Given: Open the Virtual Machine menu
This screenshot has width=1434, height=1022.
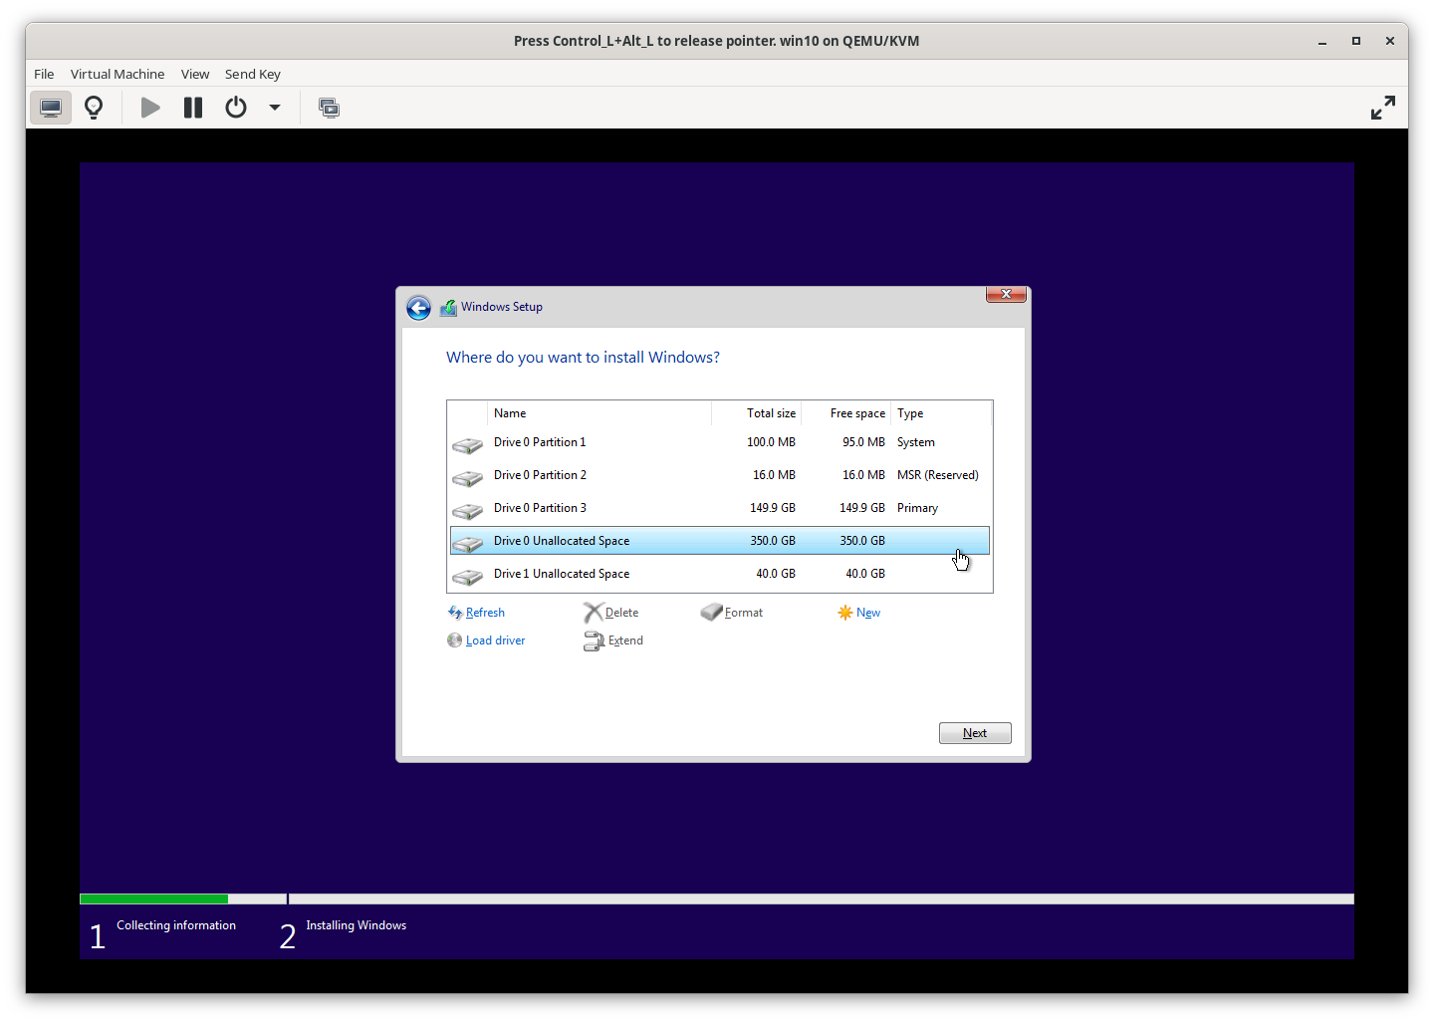Looking at the screenshot, I should pos(118,74).
